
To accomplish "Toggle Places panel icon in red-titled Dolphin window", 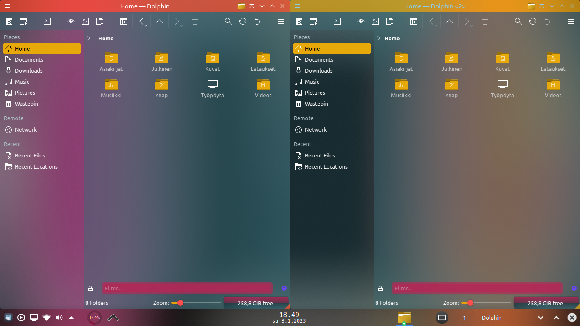I will [9, 21].
